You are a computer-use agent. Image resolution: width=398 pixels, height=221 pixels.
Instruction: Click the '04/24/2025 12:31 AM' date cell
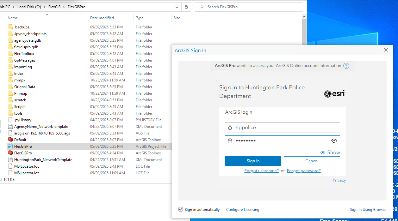[x=108, y=160]
